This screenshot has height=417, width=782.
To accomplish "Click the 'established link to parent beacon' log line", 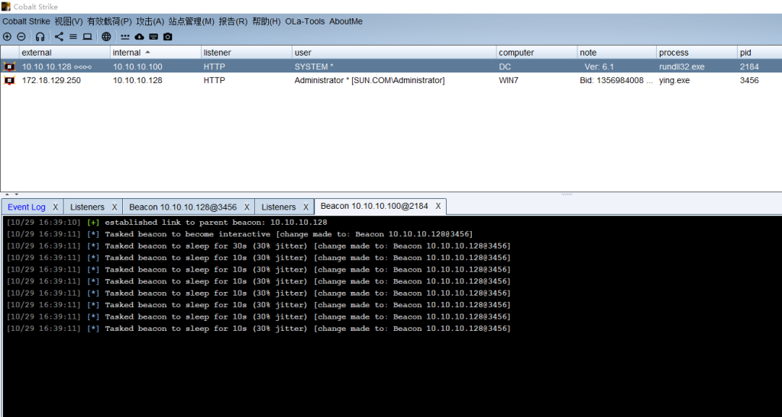I will [x=167, y=223].
